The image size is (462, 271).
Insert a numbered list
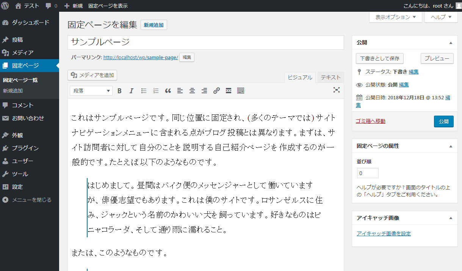[x=156, y=91]
